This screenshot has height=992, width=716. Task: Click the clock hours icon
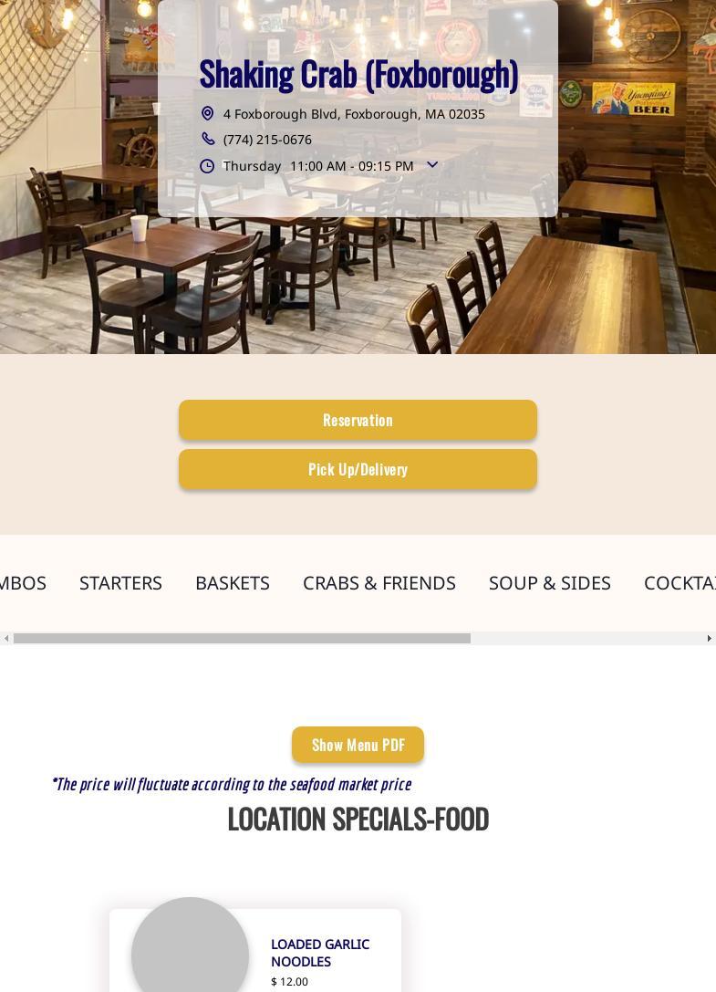click(207, 166)
